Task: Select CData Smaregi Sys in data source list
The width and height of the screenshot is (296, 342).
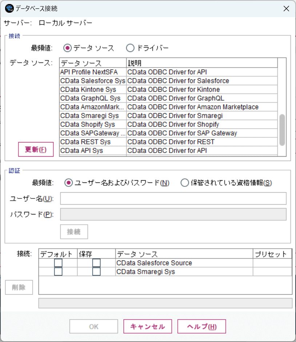Action: pos(93,116)
